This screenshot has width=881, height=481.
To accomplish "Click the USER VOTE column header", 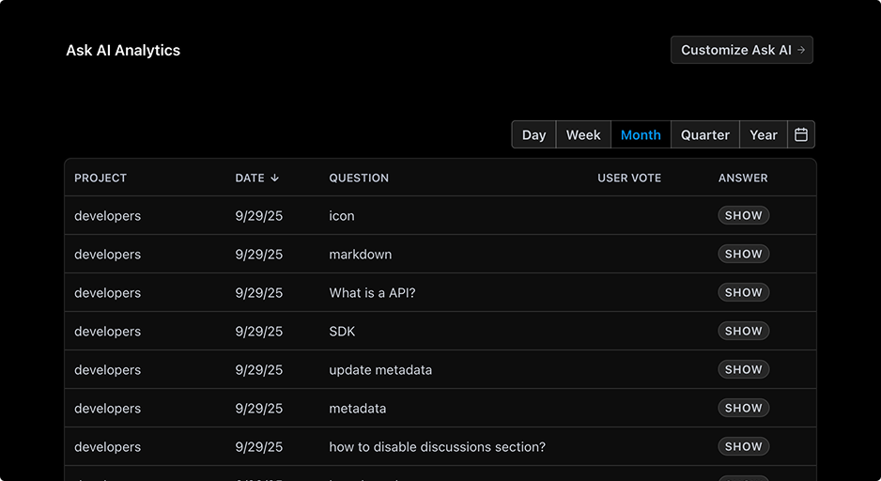I will click(629, 178).
